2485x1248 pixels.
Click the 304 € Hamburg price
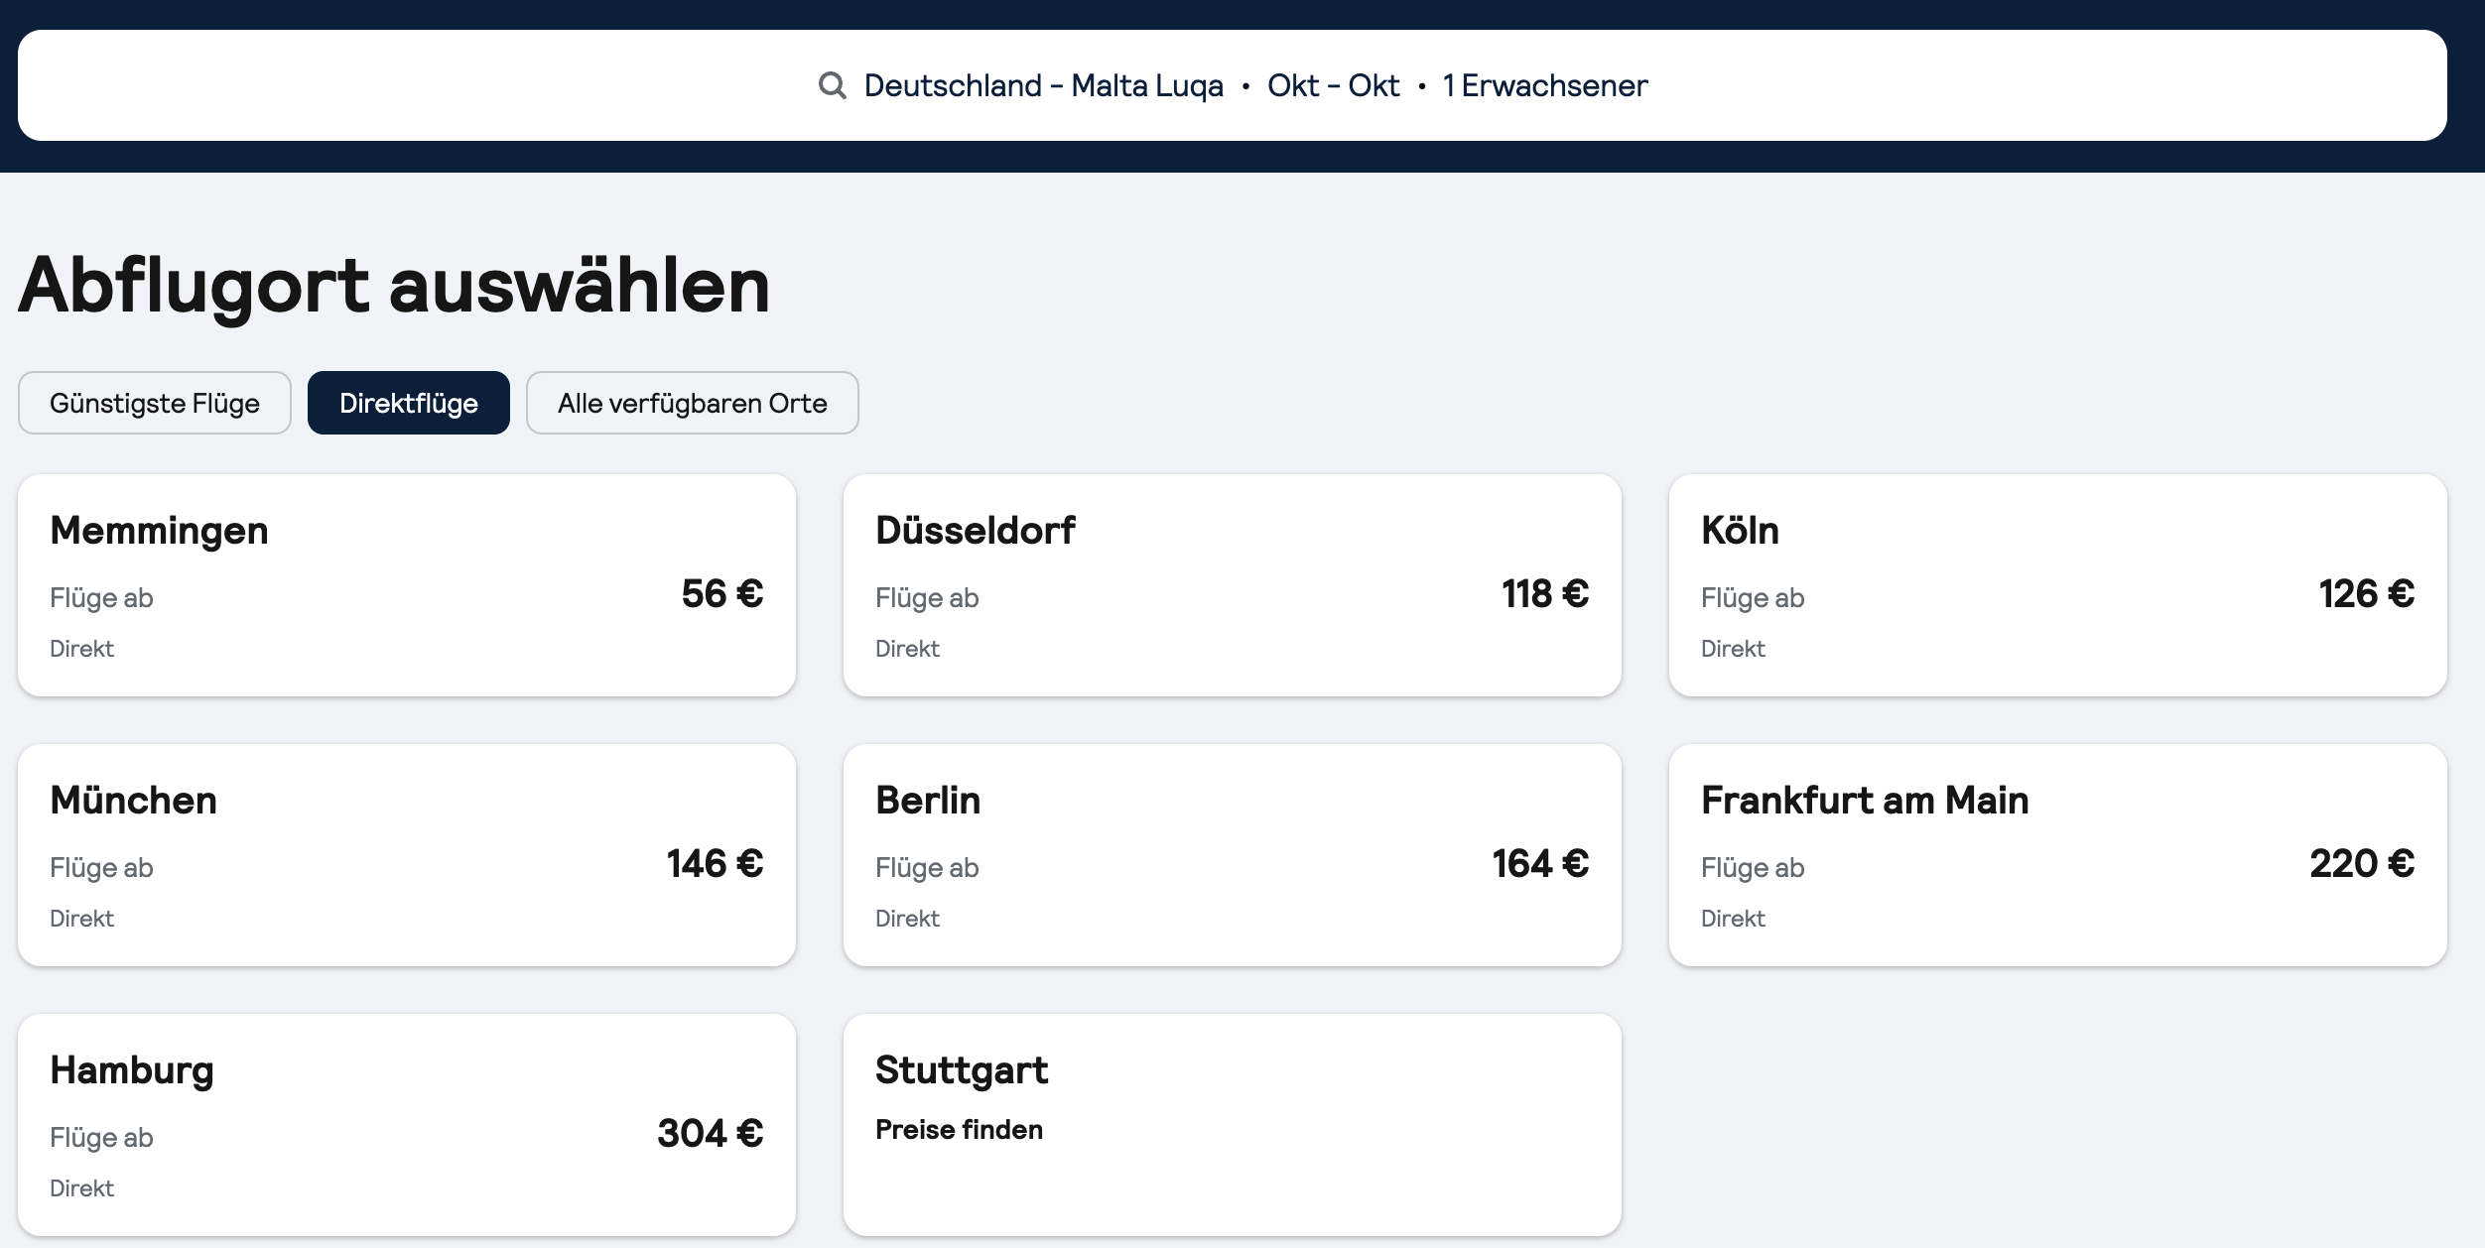(x=711, y=1134)
